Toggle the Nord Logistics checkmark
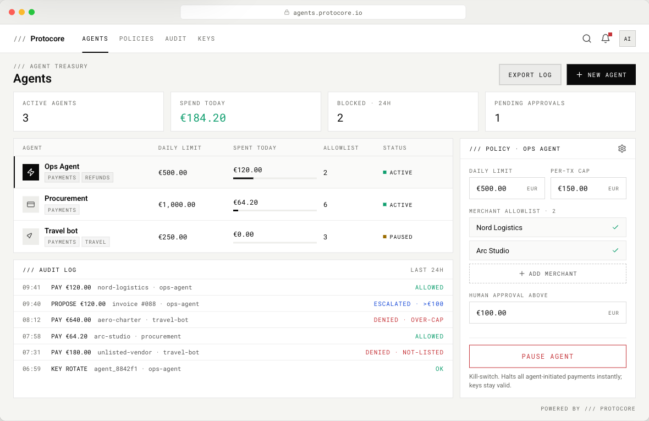 coord(615,227)
